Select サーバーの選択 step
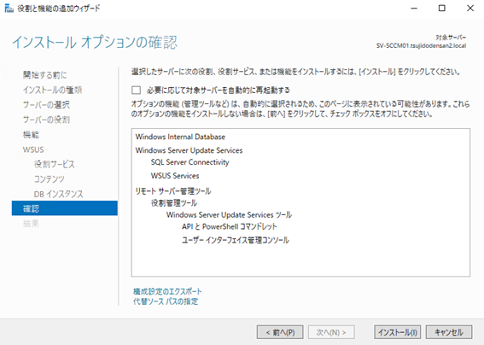484x345 pixels. (x=46, y=105)
